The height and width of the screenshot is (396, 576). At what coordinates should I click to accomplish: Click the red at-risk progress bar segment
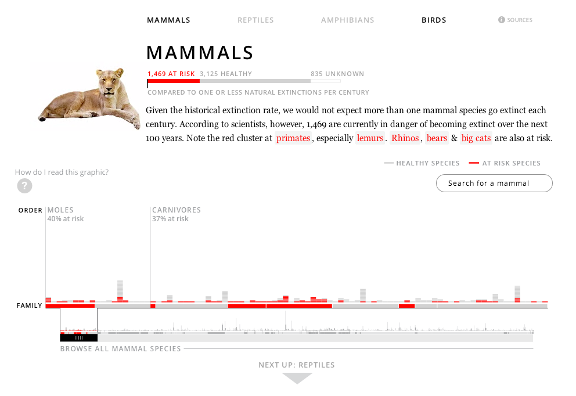click(x=174, y=81)
